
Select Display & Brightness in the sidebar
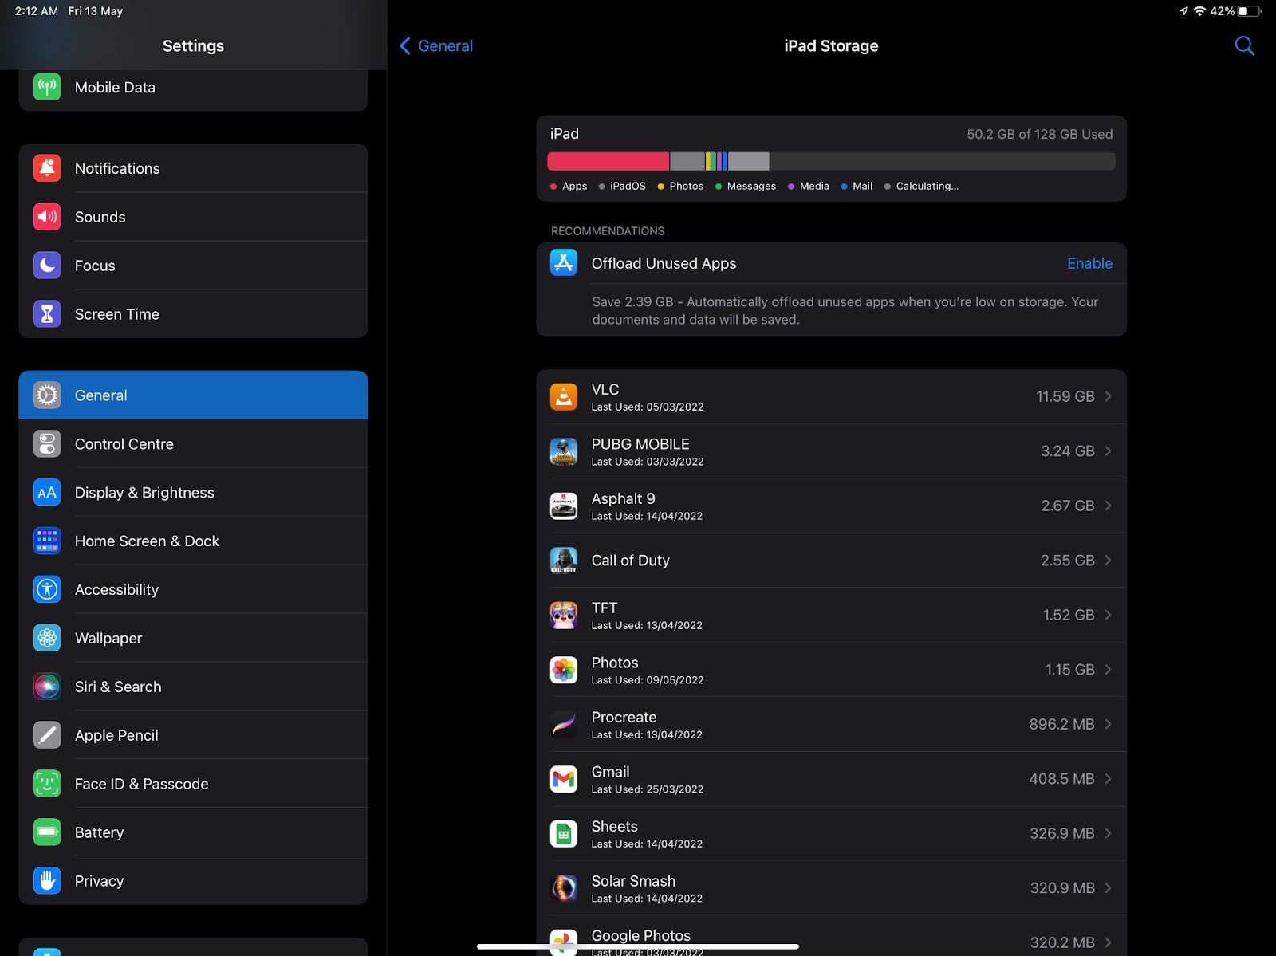193,493
